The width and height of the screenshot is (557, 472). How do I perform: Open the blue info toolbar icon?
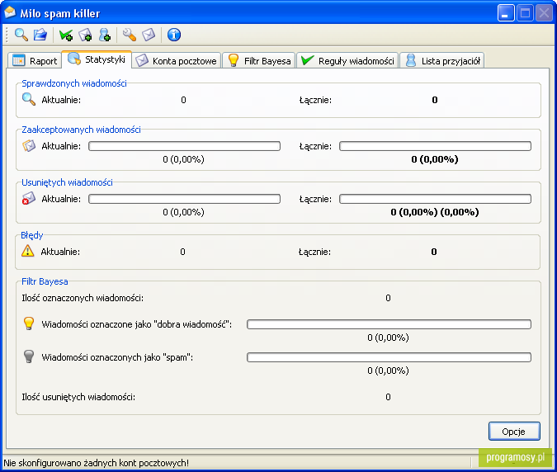point(174,35)
